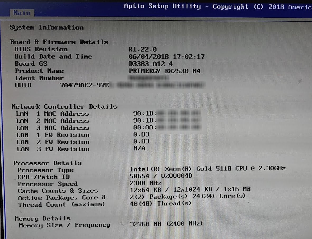Click patch ID value 50654 / 0200004D
312x239 pixels.
[x=161, y=176]
